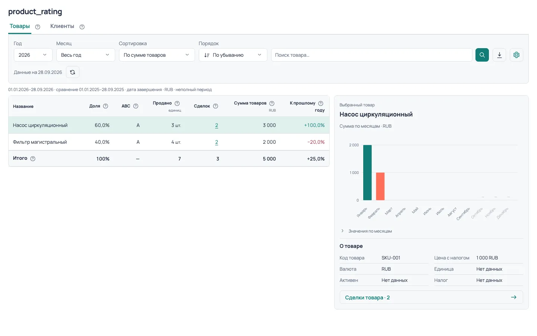Viewport: 537px width, 336px height.
Task: Open deals link 2 for Насос циркуляционный
Action: pyautogui.click(x=217, y=125)
